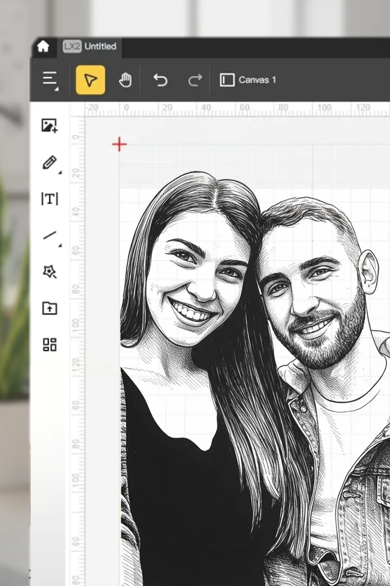Select the cursor selection tool

[x=90, y=80]
